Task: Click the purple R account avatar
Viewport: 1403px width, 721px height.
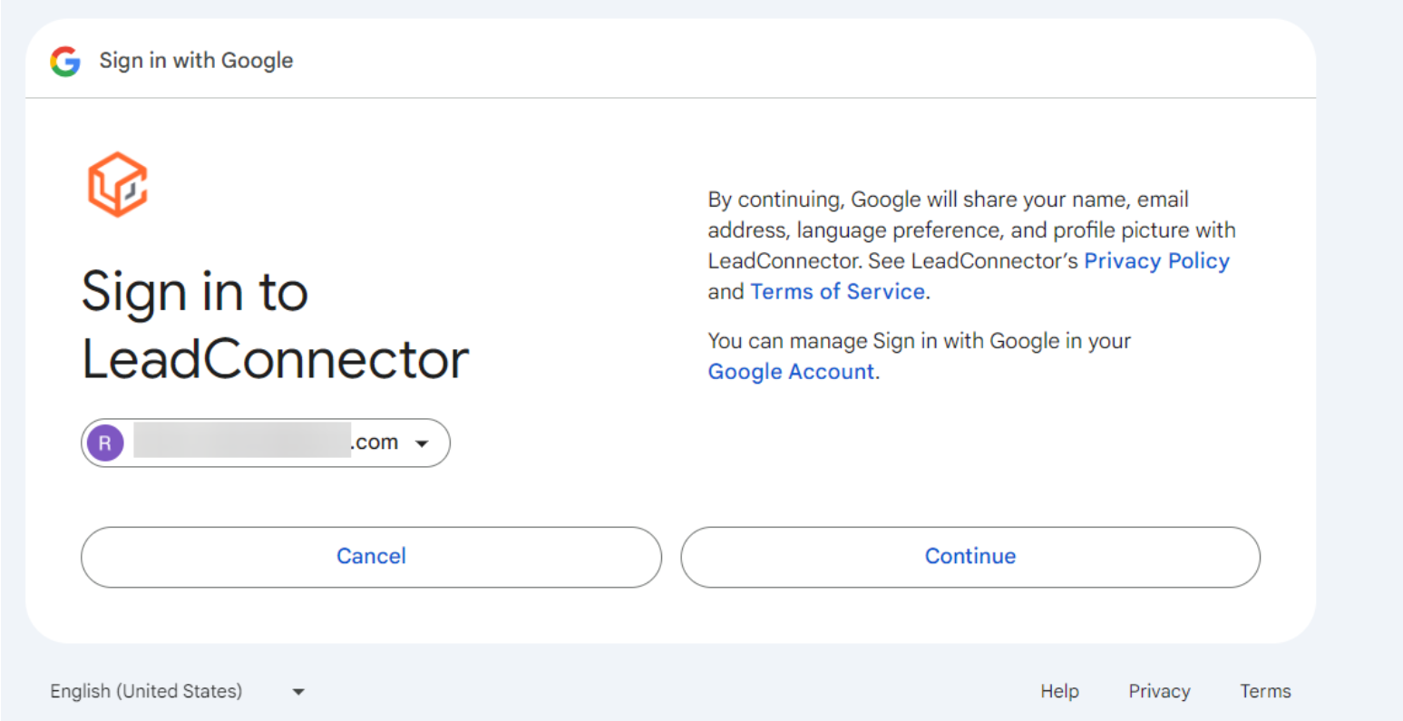Action: pyautogui.click(x=105, y=443)
